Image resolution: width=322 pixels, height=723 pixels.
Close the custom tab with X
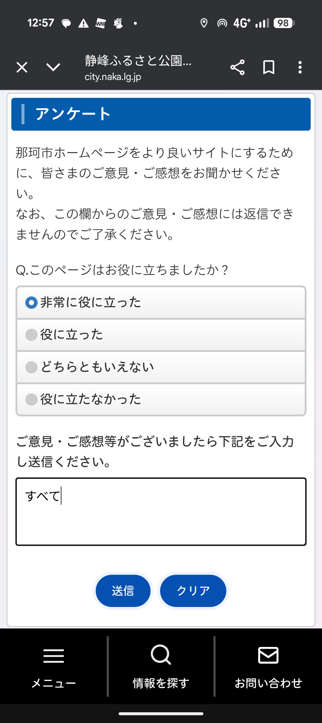[x=22, y=67]
